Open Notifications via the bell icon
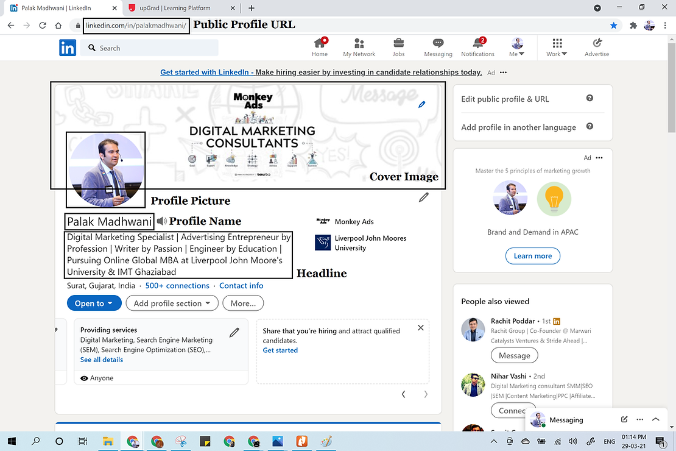Image resolution: width=676 pixels, height=451 pixels. (x=477, y=43)
